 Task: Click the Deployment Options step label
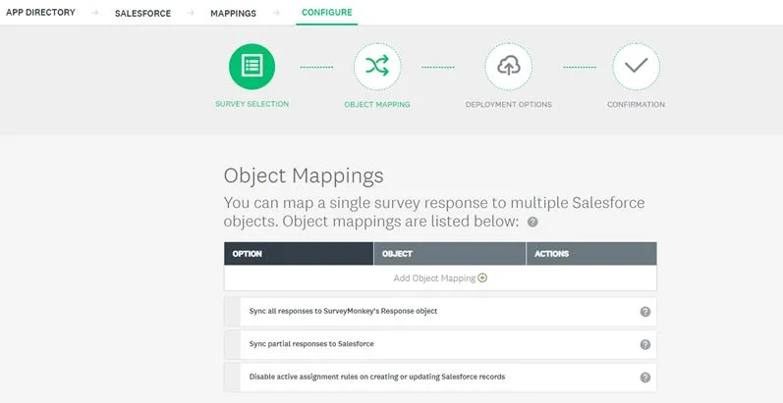tap(508, 105)
